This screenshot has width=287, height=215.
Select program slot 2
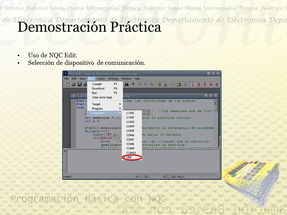coord(199,85)
